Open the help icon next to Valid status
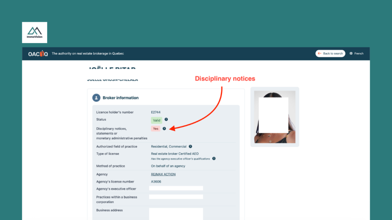The image size is (392, 220). [166, 120]
